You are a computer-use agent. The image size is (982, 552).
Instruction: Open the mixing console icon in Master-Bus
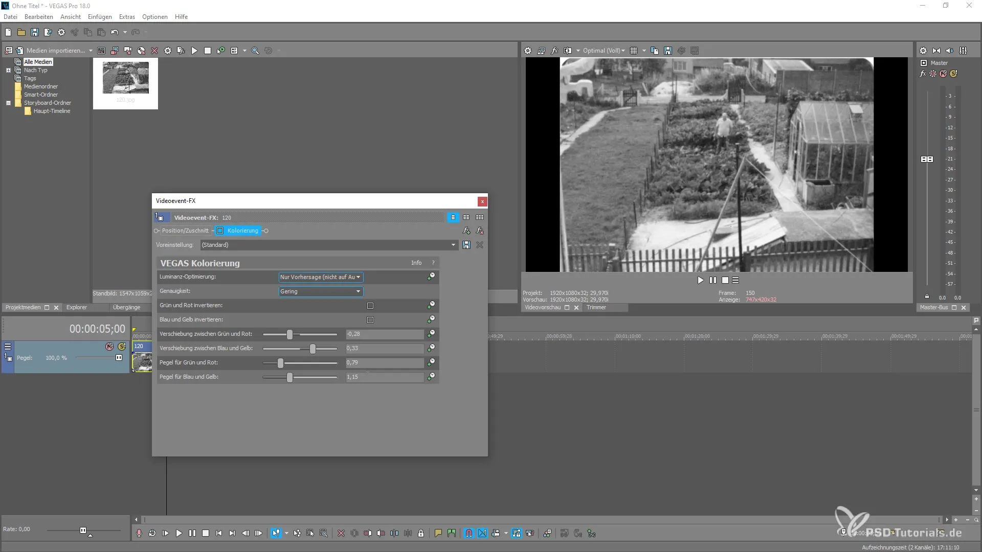click(x=964, y=51)
